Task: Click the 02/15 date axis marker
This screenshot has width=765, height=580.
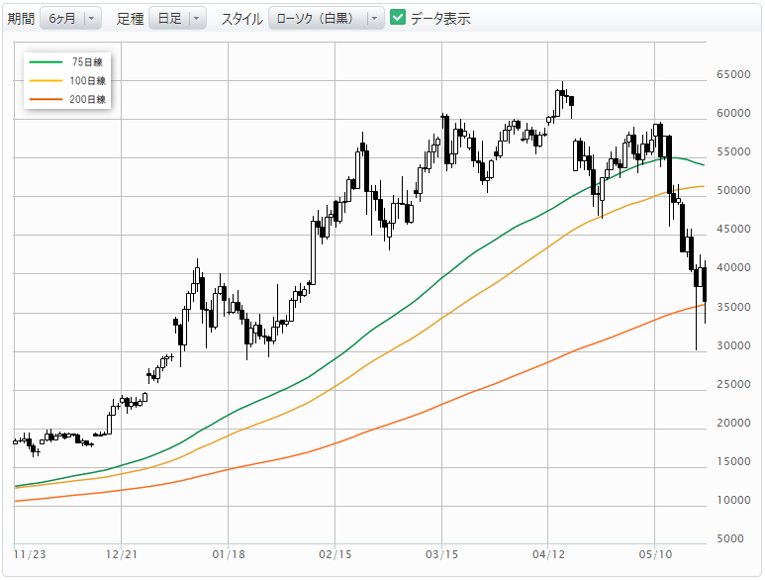Action: [335, 554]
